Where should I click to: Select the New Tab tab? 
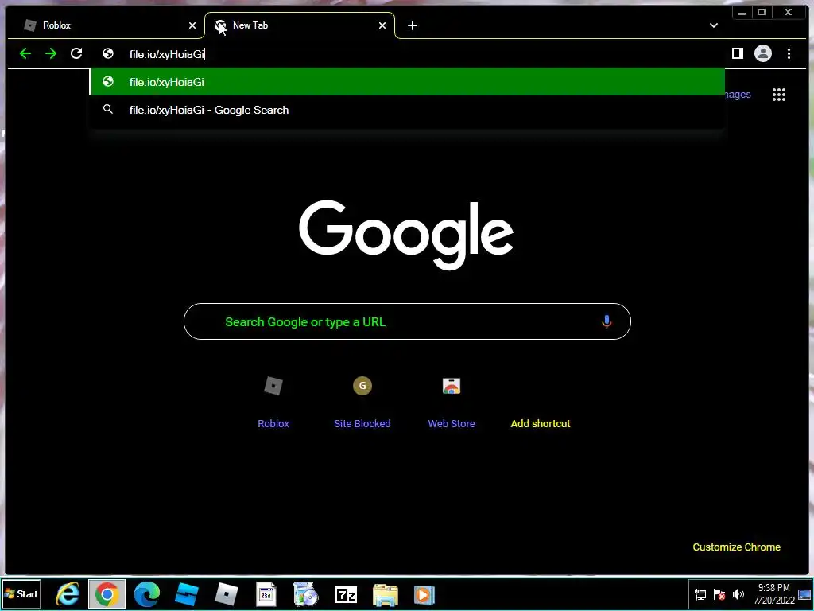coord(300,25)
